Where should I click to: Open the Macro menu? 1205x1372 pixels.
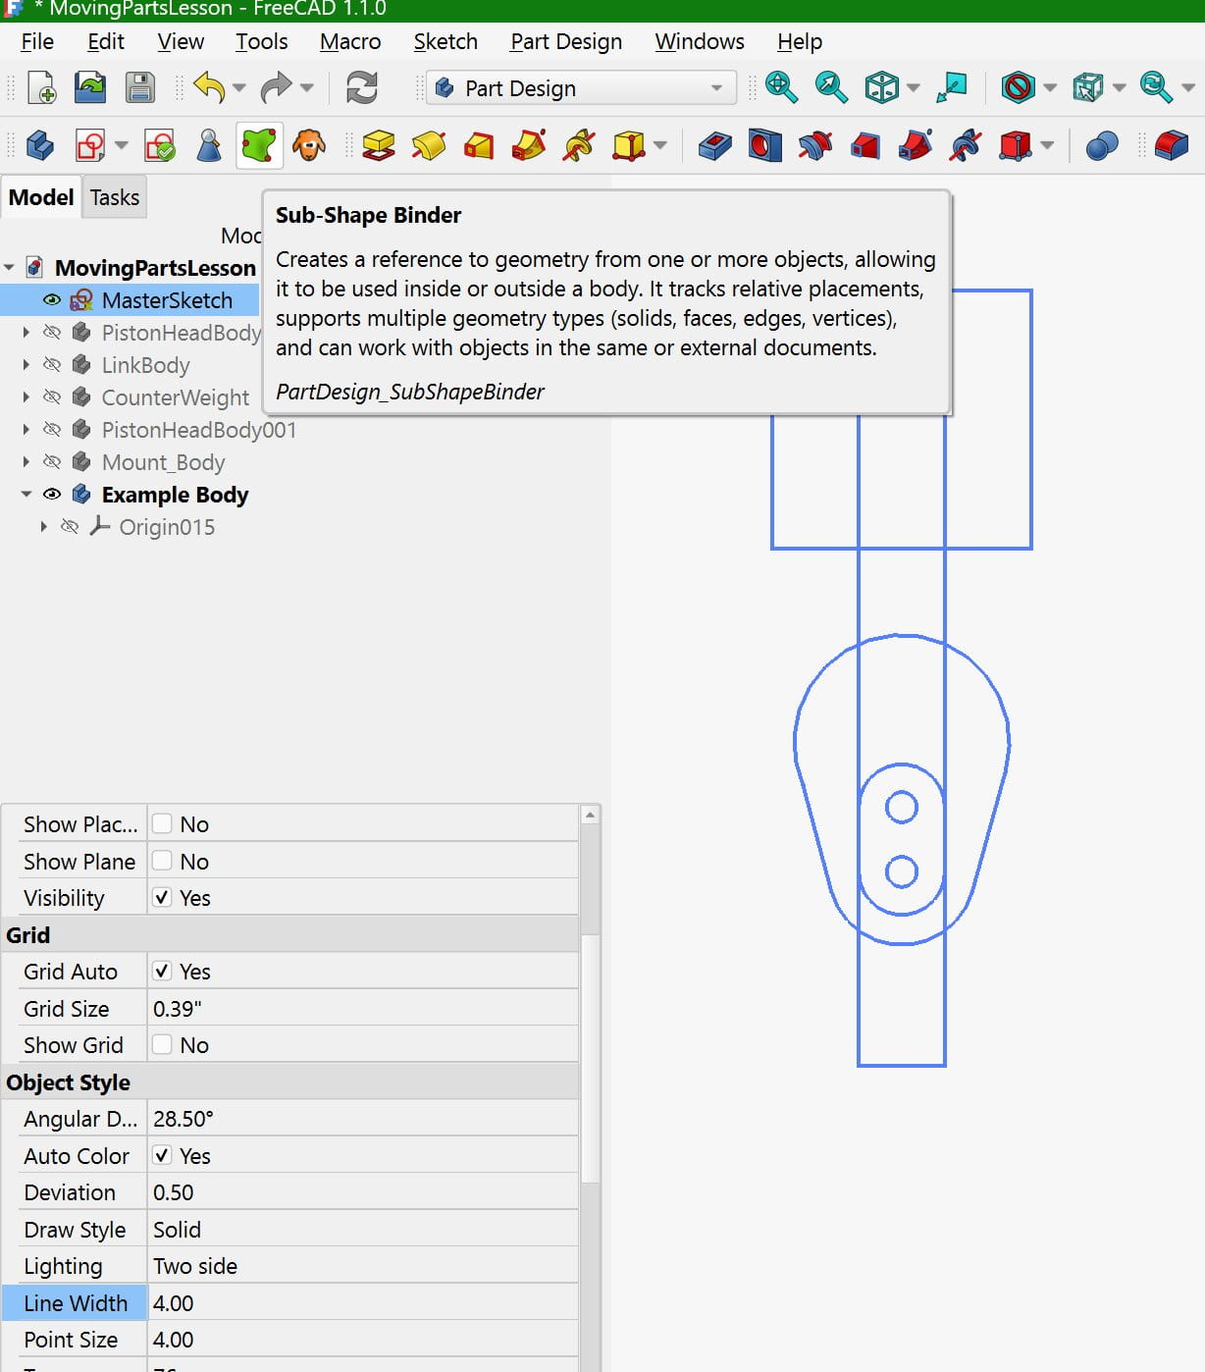point(350,41)
